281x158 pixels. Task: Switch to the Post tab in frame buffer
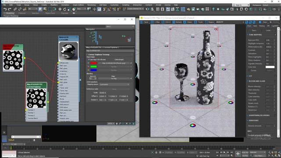pos(249,26)
